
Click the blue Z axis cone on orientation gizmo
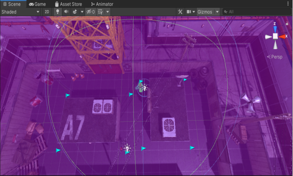(x=275, y=29)
